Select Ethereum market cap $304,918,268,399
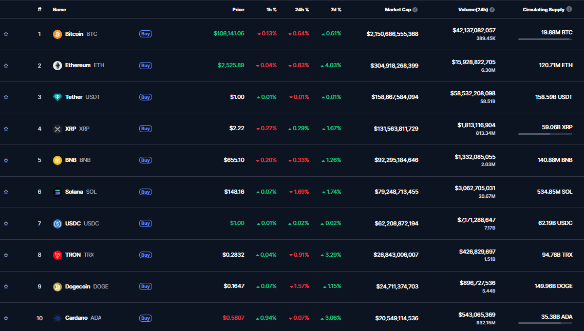 click(394, 66)
